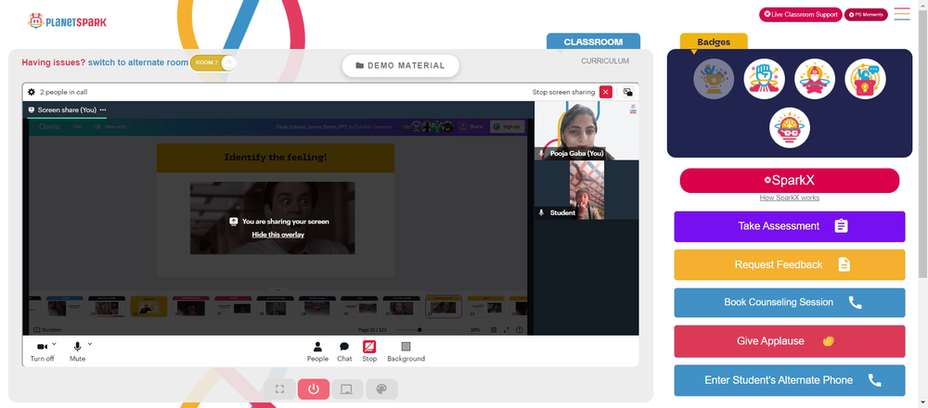Click the Take Assessment button
The image size is (928, 408).
coord(790,226)
